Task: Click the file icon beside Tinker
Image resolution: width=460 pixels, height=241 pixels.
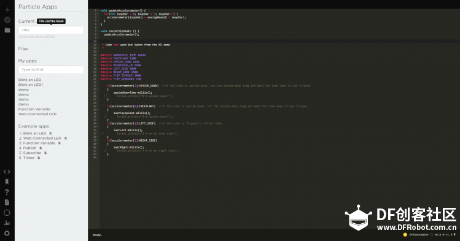Action: click(x=39, y=158)
